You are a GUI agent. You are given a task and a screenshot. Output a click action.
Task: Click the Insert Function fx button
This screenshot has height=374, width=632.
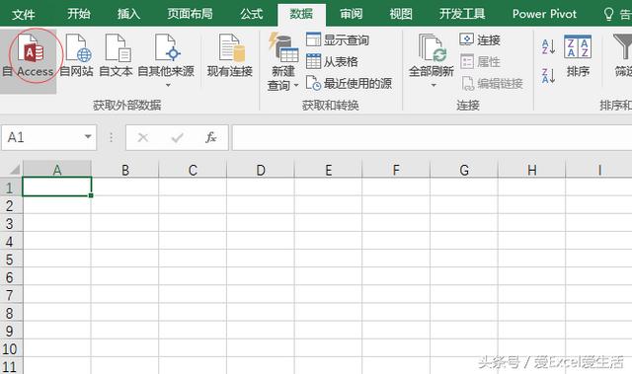coord(211,138)
